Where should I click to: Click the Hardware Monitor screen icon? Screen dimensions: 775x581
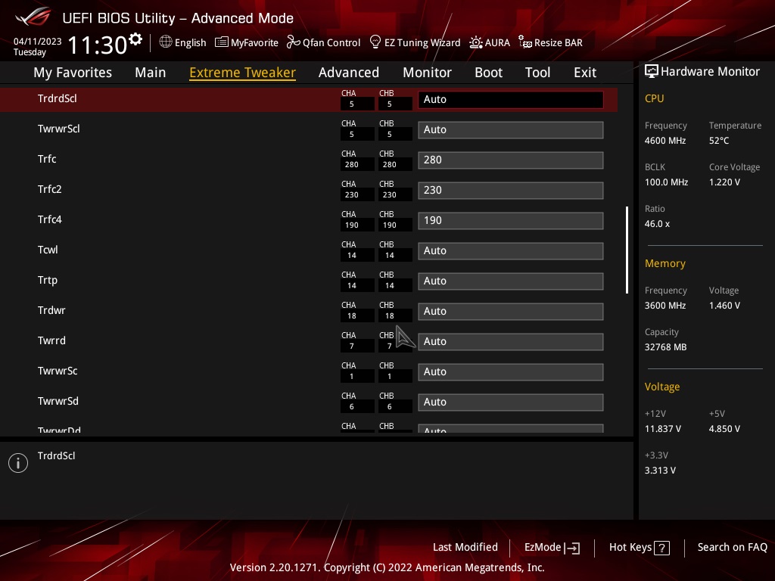point(652,72)
